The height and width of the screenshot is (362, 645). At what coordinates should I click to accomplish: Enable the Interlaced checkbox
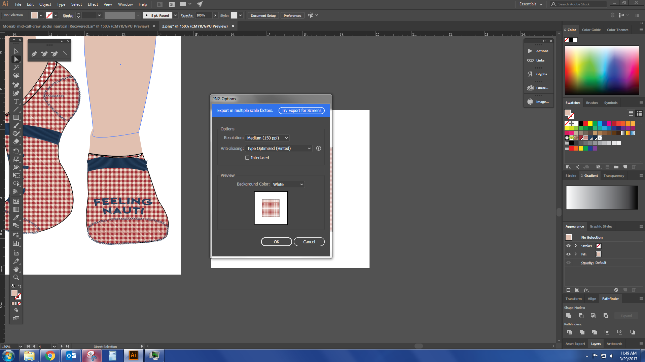(x=247, y=157)
